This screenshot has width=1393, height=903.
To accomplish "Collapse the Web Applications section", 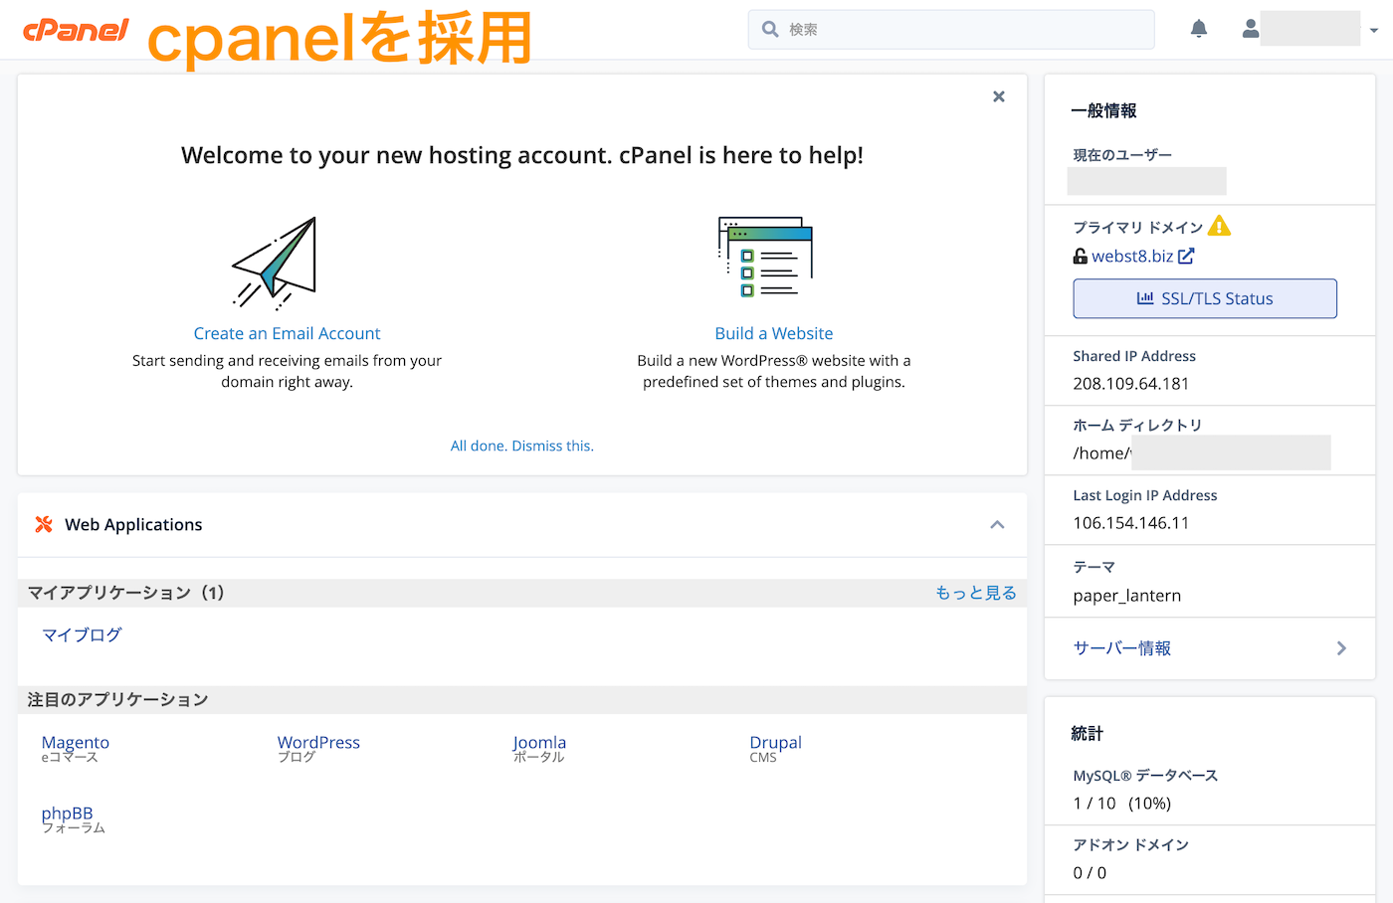I will pyautogui.click(x=997, y=524).
